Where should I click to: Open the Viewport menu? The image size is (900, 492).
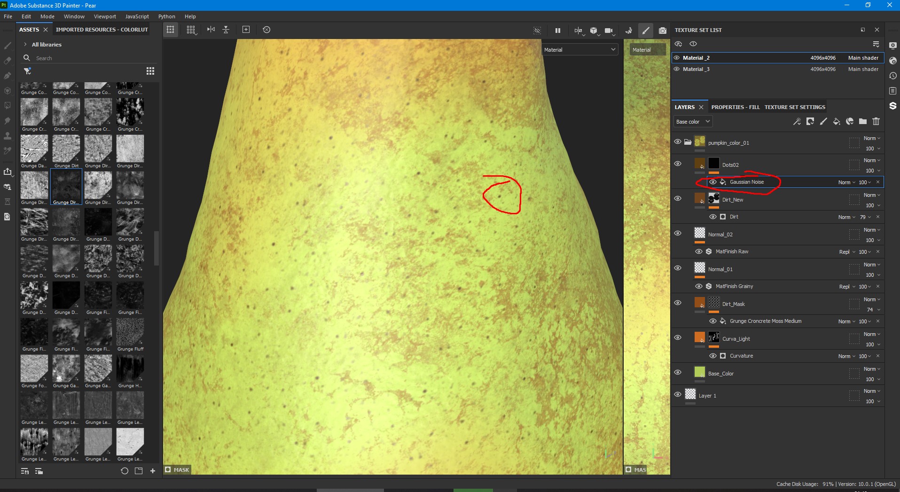(x=105, y=16)
